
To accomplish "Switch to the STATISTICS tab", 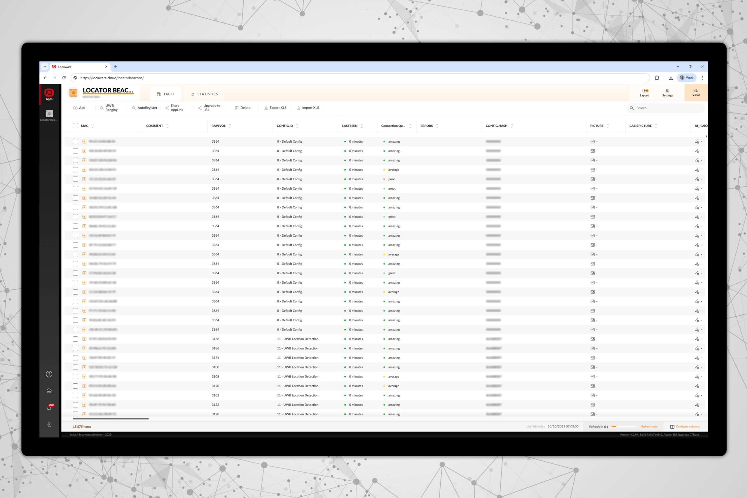I will [x=204, y=94].
